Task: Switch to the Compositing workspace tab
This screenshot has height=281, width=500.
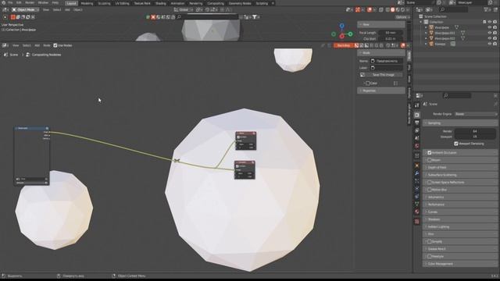Action: click(x=216, y=3)
